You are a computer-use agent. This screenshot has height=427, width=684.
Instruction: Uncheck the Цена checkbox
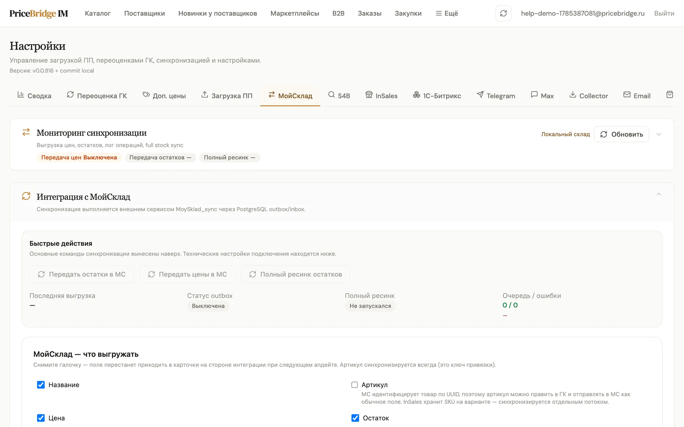41,418
